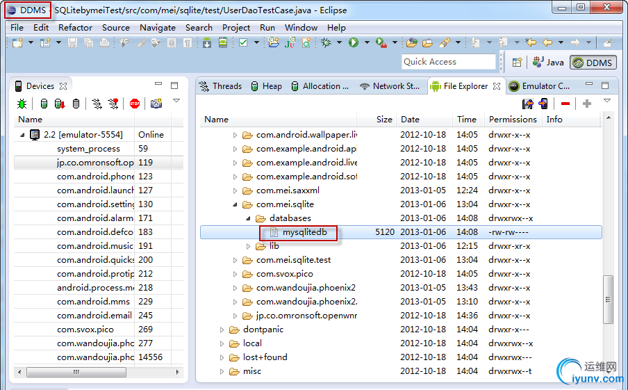Open the Run button dropdown arrow

click(x=367, y=42)
